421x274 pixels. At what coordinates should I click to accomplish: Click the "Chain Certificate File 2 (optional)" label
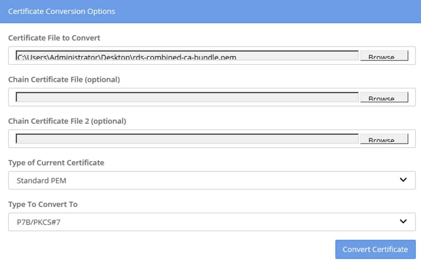(x=67, y=121)
